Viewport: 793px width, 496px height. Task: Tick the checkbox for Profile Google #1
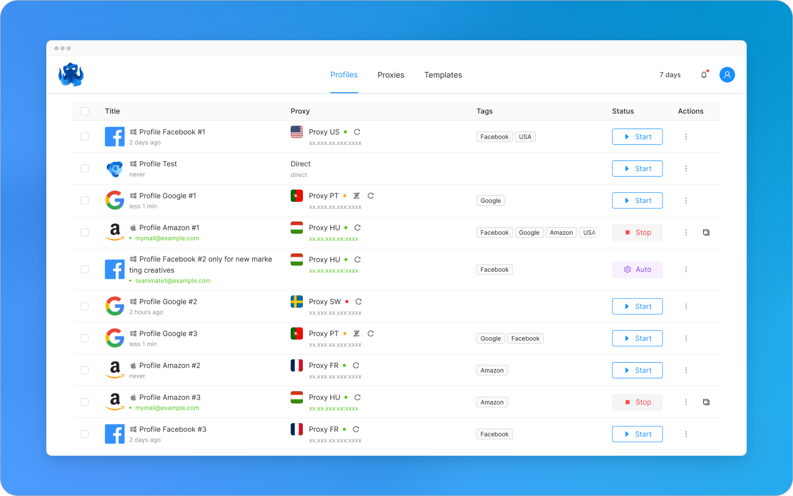85,201
